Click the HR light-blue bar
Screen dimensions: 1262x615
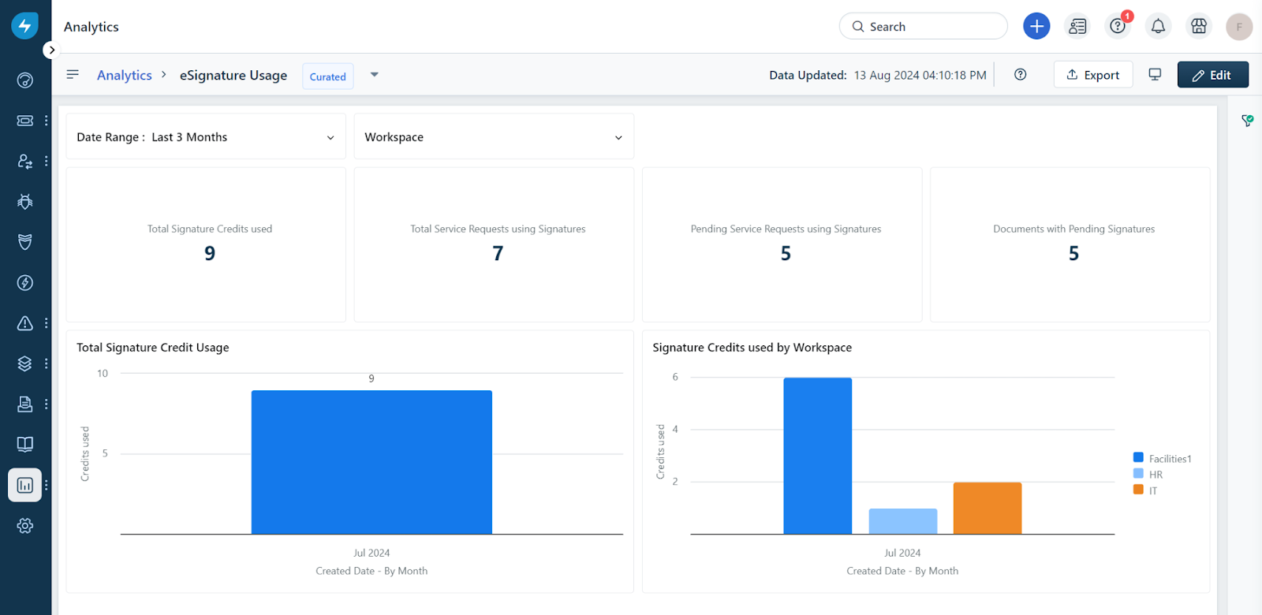pyautogui.click(x=903, y=521)
